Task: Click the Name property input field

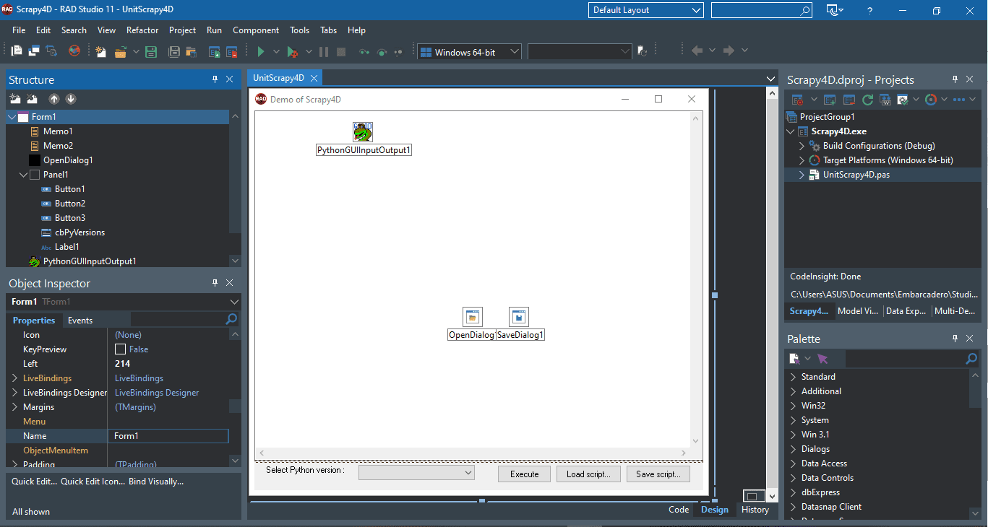Action: point(168,436)
